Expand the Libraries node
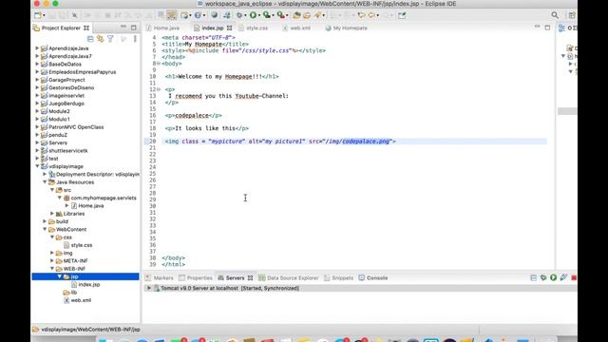 [52, 213]
